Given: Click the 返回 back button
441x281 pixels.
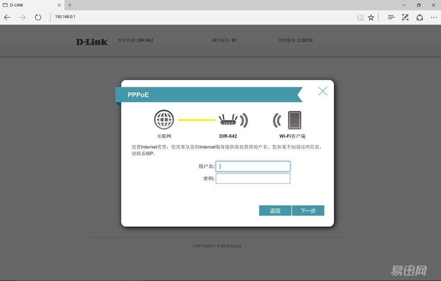Looking at the screenshot, I should tap(275, 211).
